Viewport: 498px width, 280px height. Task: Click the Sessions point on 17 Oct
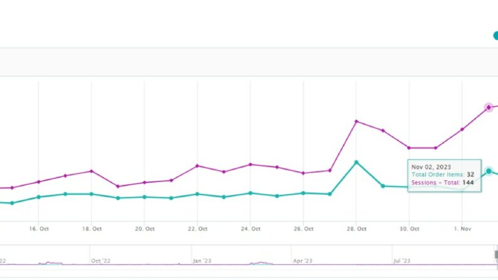[65, 176]
